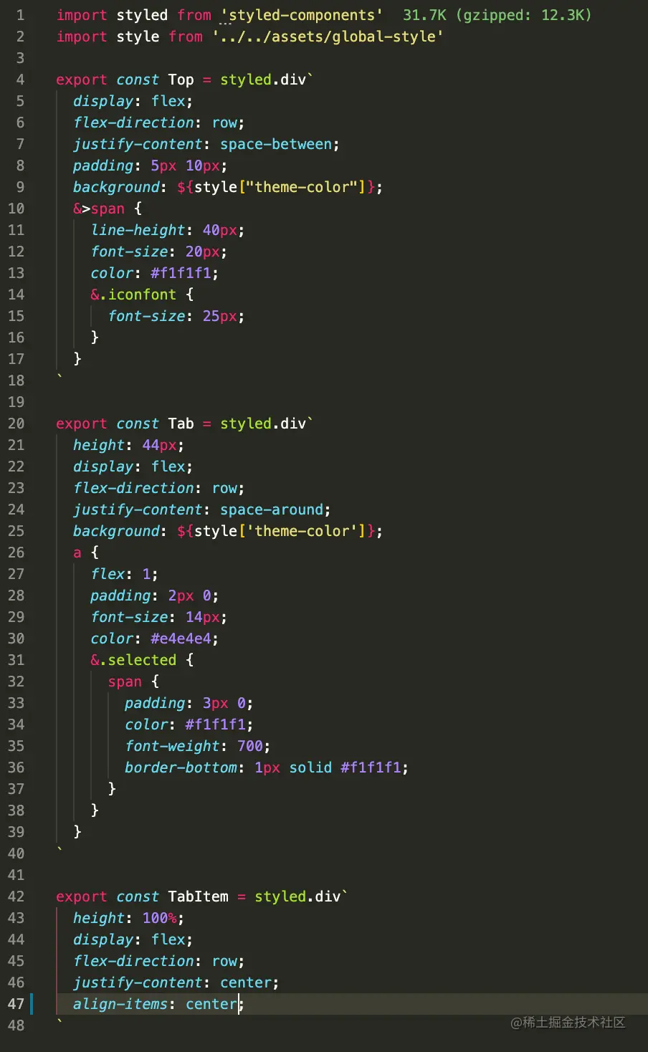The width and height of the screenshot is (648, 1052).
Task: Click the "space-between" value
Action: [276, 144]
